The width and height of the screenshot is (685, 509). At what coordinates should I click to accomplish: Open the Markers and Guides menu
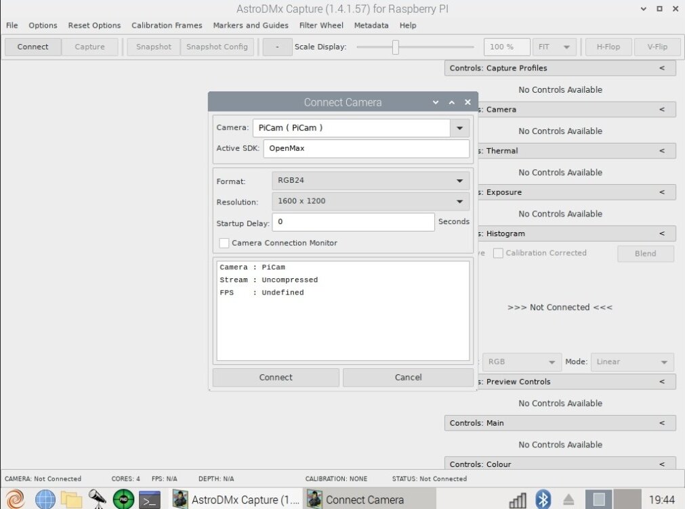251,25
